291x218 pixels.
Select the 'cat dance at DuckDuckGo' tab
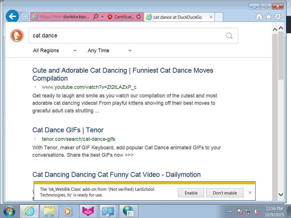(177, 17)
